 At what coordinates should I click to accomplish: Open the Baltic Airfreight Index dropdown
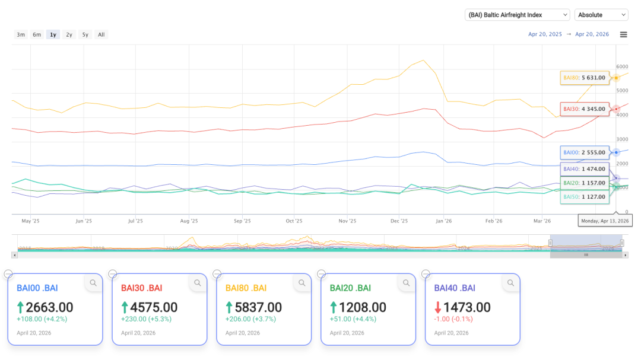click(x=517, y=15)
